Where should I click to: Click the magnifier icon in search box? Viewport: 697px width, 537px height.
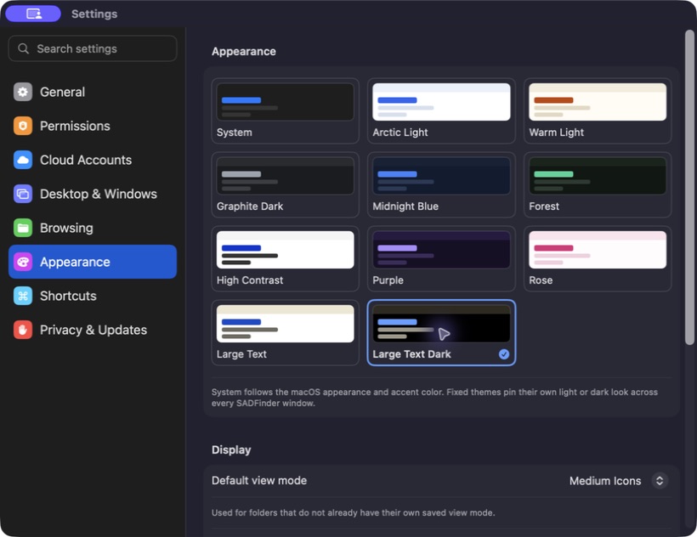[23, 48]
